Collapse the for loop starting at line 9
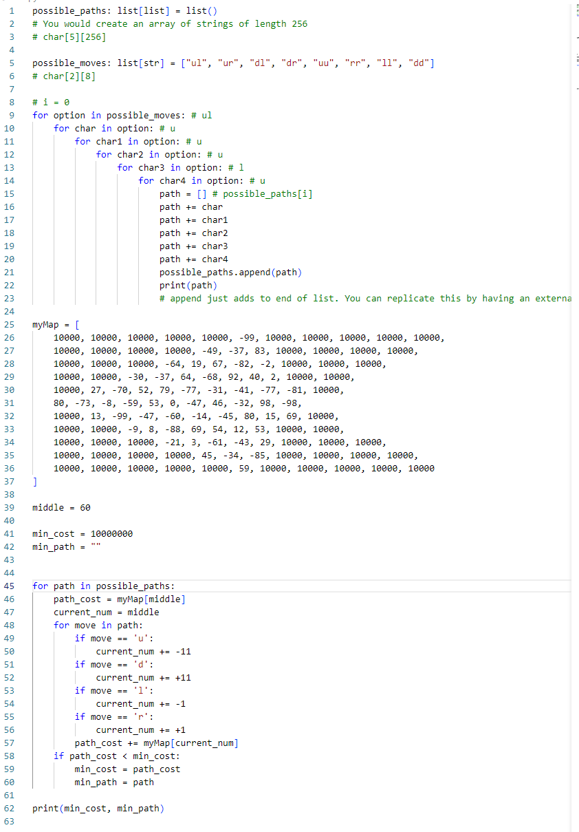The image size is (579, 832). click(25, 115)
